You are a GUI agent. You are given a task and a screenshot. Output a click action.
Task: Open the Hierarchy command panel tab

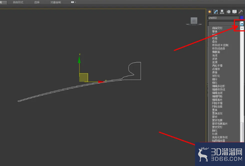222,12
